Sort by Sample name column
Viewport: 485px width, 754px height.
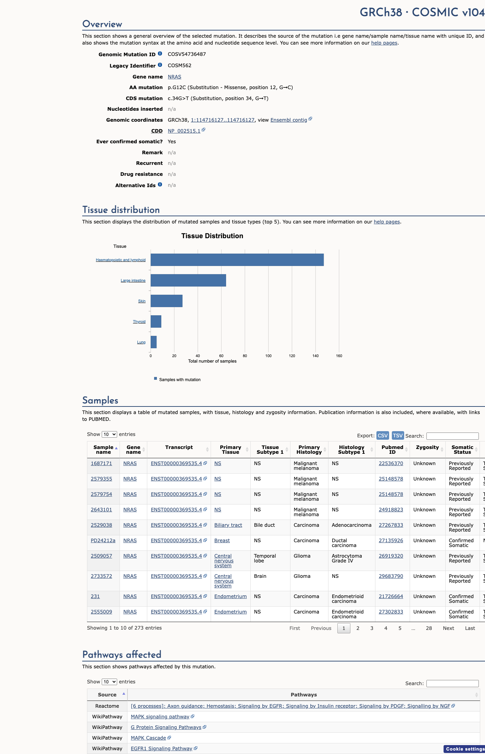103,450
